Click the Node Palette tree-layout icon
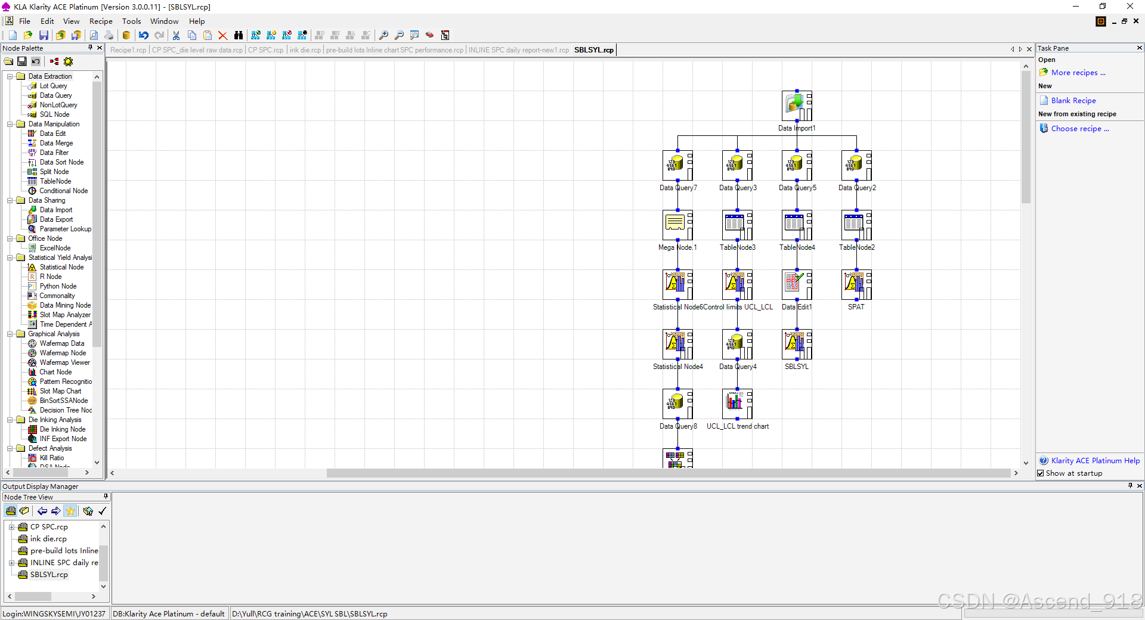 point(54,61)
